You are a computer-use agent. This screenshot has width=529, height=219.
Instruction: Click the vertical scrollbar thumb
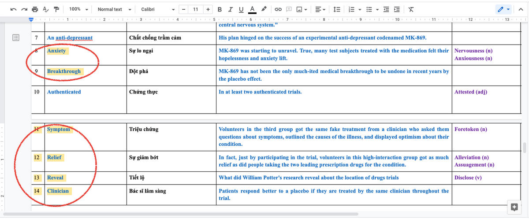(525, 148)
